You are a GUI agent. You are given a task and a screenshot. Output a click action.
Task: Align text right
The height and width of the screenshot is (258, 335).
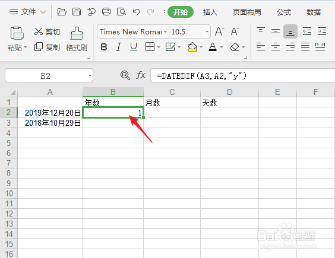click(x=290, y=47)
